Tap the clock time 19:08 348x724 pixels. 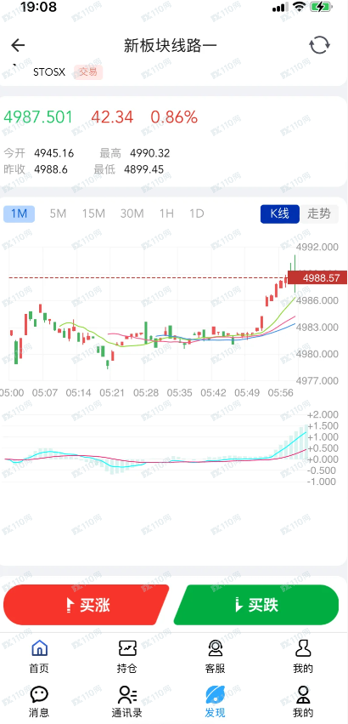point(39,7)
